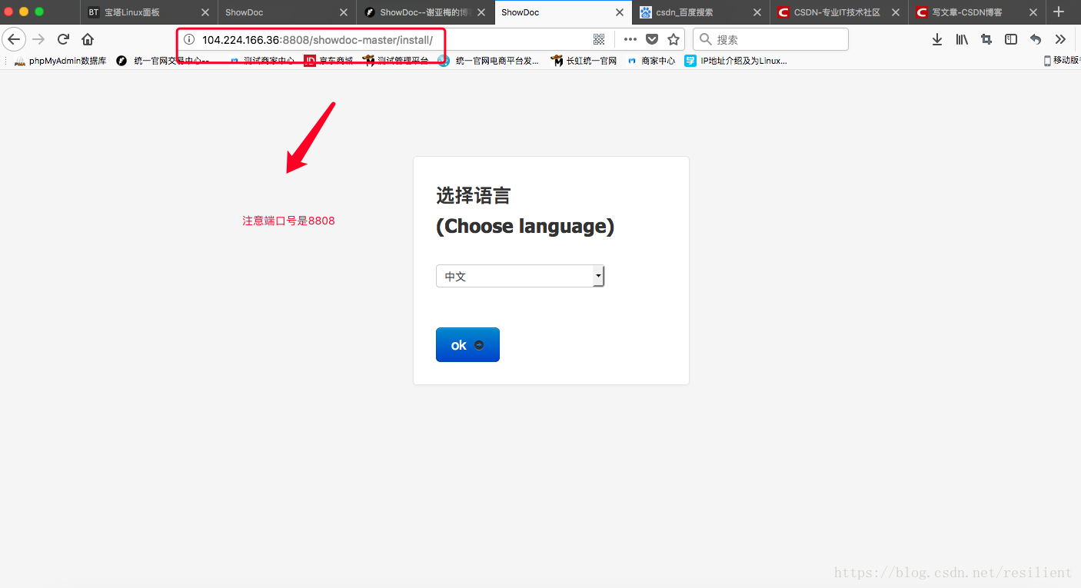Click the forward navigation arrow
This screenshot has width=1081, height=588.
tap(39, 39)
